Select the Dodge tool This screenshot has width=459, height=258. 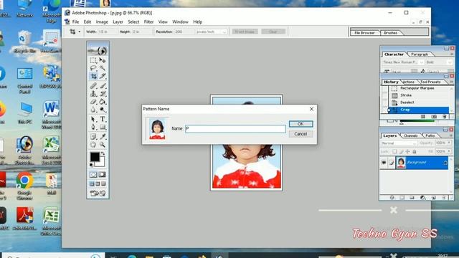click(x=103, y=110)
